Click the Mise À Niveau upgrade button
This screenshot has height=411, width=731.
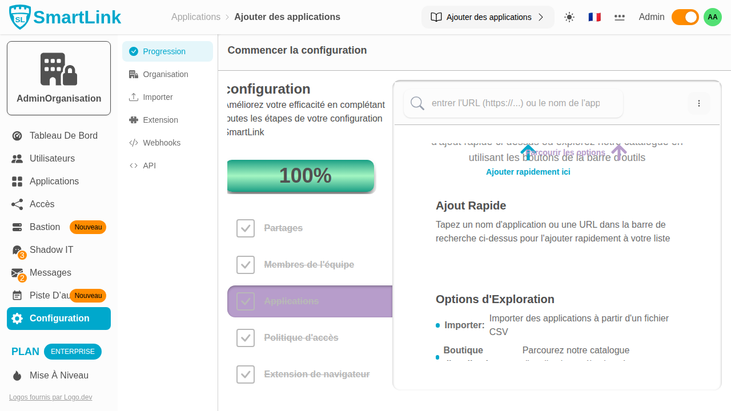[59, 376]
